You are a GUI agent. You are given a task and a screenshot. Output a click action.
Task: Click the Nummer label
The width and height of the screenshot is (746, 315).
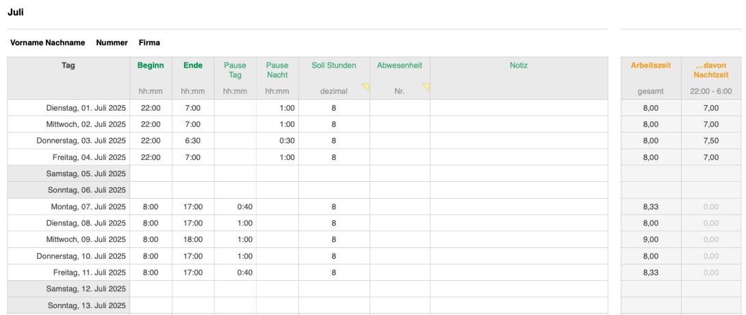coord(112,42)
